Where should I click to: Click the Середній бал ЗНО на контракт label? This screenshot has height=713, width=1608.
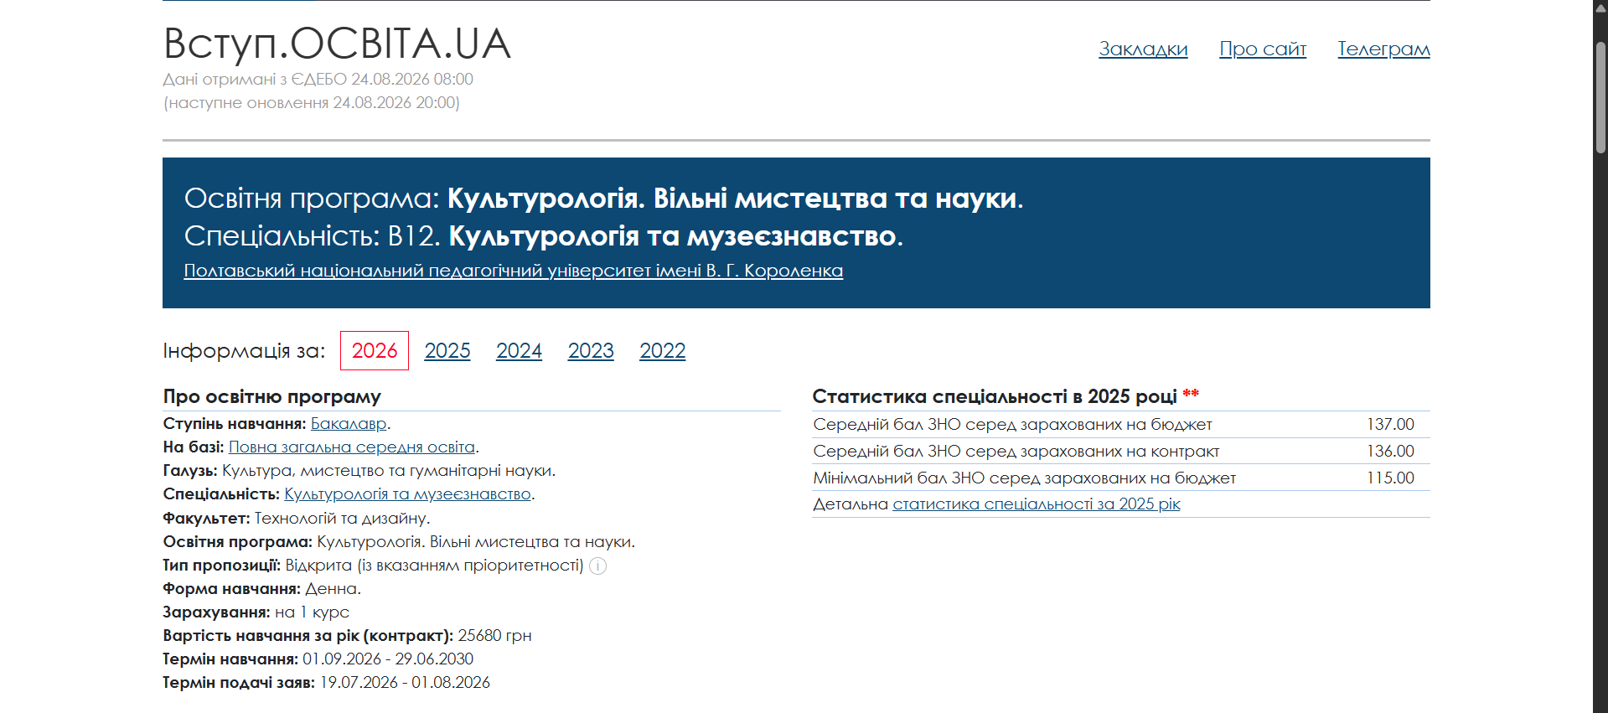(1016, 452)
